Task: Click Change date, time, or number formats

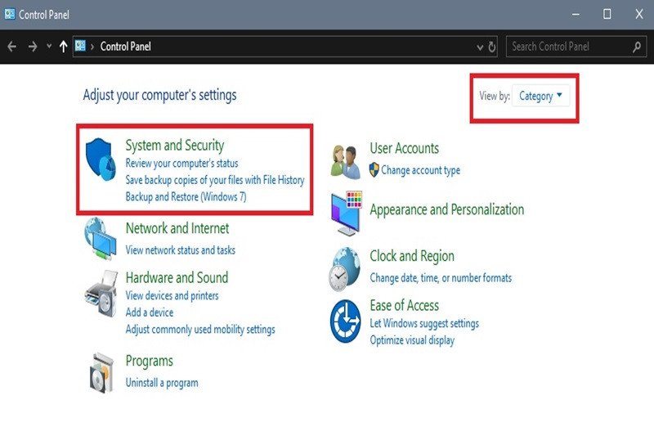Action: pos(441,278)
